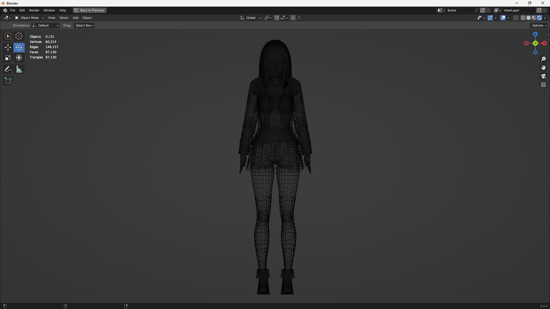Pick the Rotate tool
Image resolution: width=550 pixels, height=309 pixels.
(x=19, y=48)
